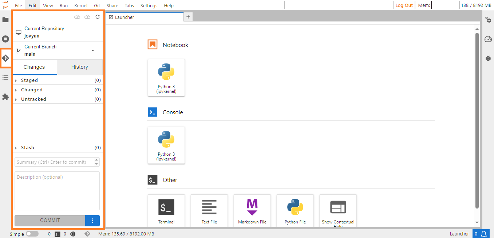Viewport: 494px width, 238px height.
Task: Click the kernel chip status bar icon
Action: [73, 234]
